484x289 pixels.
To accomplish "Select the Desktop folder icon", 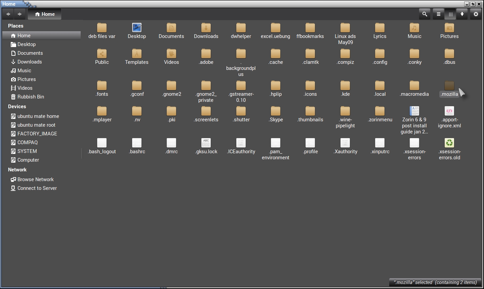I will coord(137,28).
